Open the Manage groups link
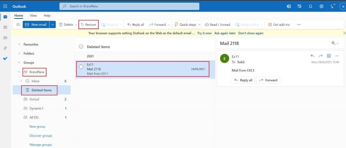Image resolution: width=346 pixels, height=148 pixels. pos(41,145)
